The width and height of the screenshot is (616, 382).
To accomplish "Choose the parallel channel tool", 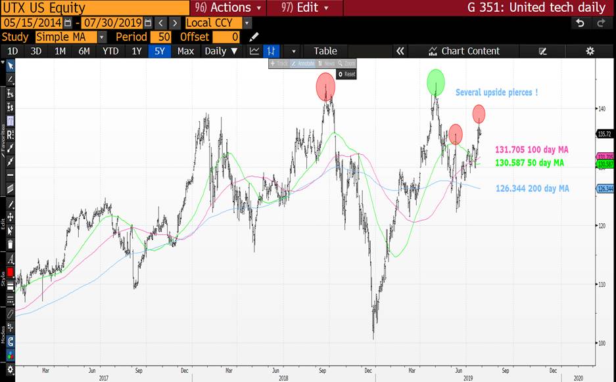I will click(11, 188).
